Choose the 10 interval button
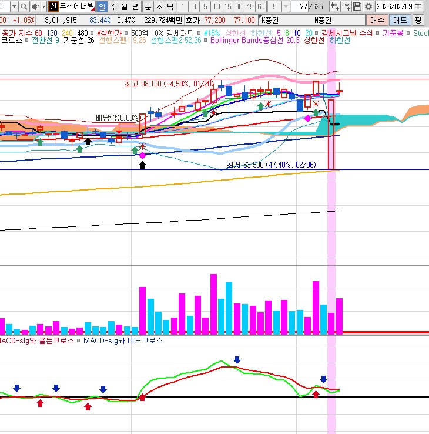The image size is (429, 434). point(217,6)
